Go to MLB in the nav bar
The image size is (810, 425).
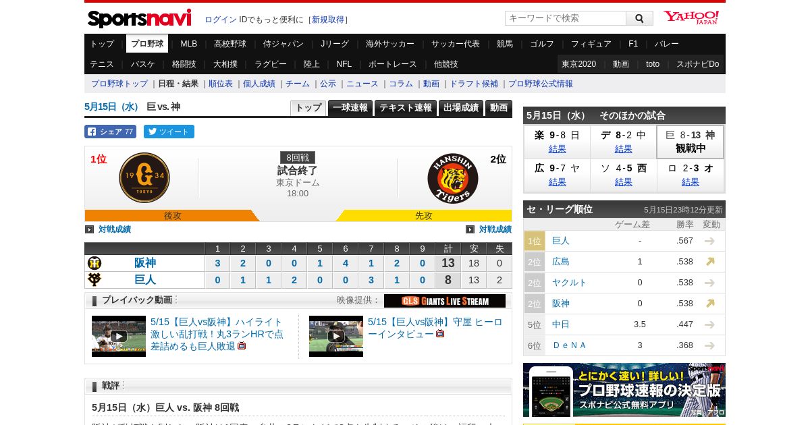[x=189, y=44]
